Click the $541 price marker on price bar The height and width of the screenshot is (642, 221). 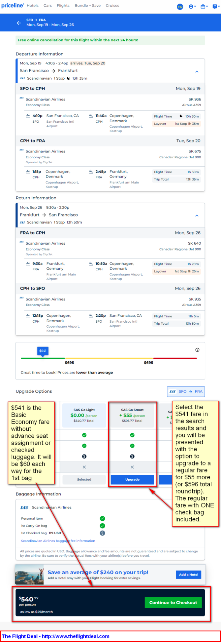(43, 351)
